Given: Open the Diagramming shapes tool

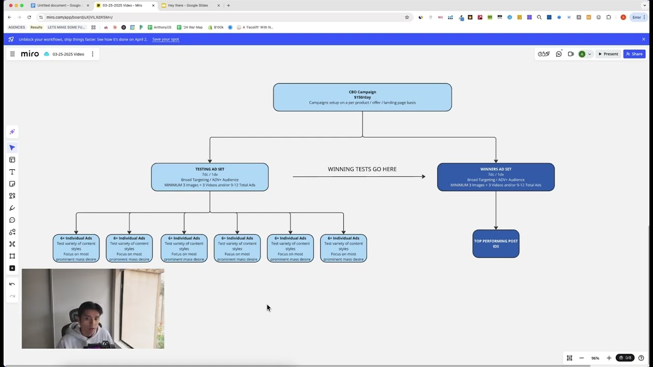Looking at the screenshot, I should 12,232.
